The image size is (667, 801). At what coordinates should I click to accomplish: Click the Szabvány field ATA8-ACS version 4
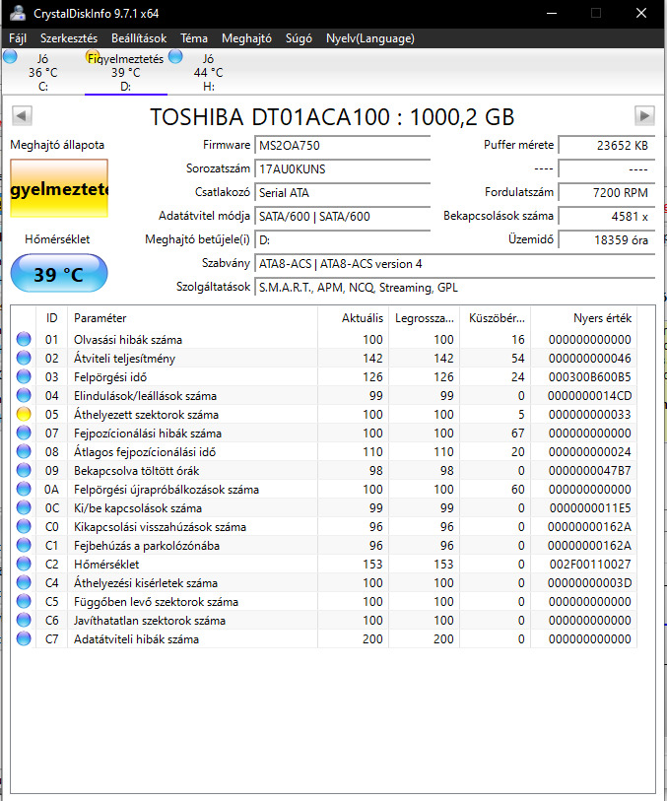454,264
